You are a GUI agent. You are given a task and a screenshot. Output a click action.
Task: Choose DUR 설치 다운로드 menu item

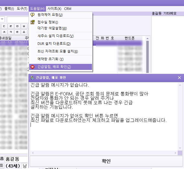pyautogui.click(x=54, y=43)
